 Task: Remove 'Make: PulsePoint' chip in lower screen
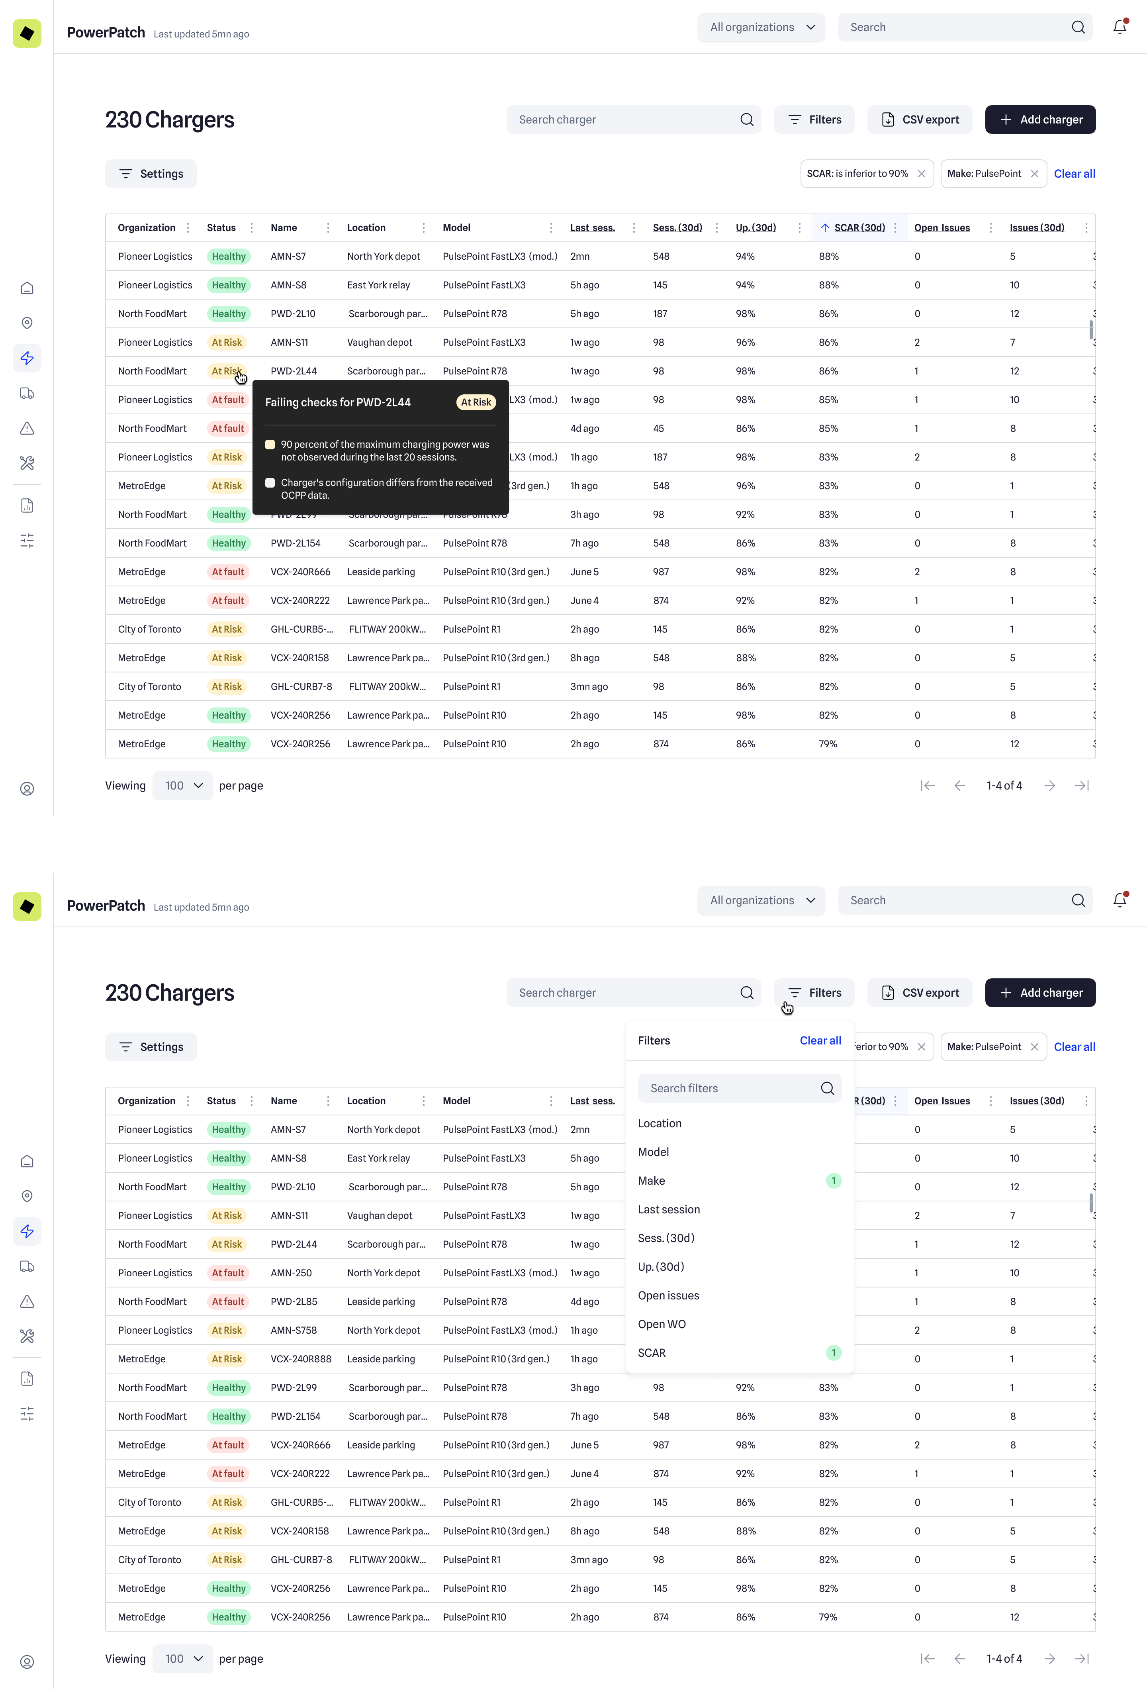1034,1046
